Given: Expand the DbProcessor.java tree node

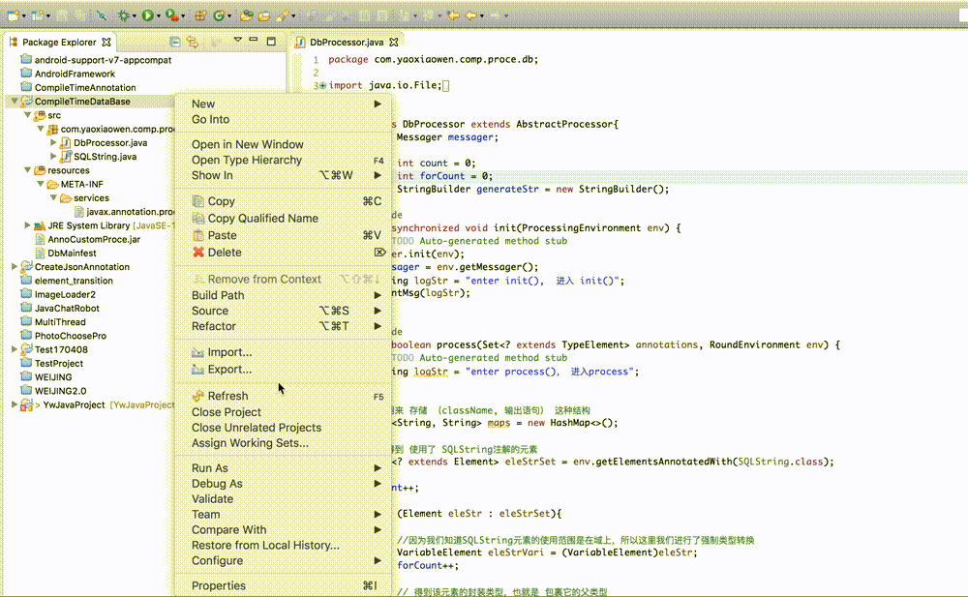Looking at the screenshot, I should pyautogui.click(x=53, y=142).
